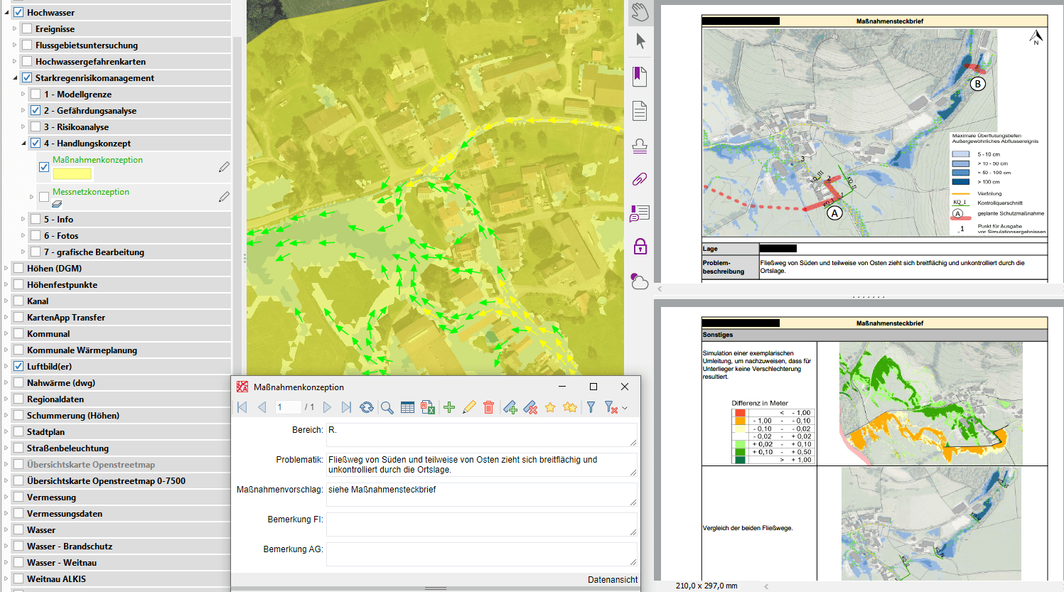Click the red trash delete record icon
This screenshot has width=1064, height=592.
point(488,407)
